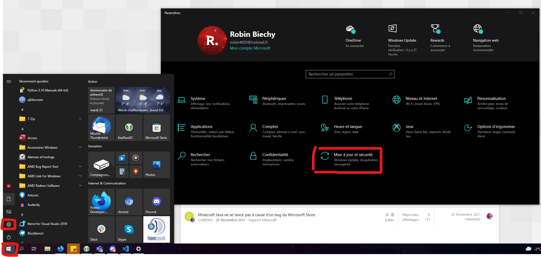Open the Skype tile
This screenshot has height=257, width=541.
click(129, 229)
